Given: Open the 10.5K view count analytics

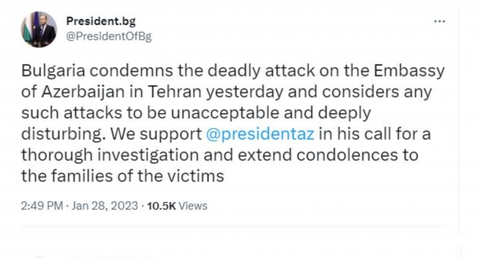Looking at the screenshot, I should (161, 206).
